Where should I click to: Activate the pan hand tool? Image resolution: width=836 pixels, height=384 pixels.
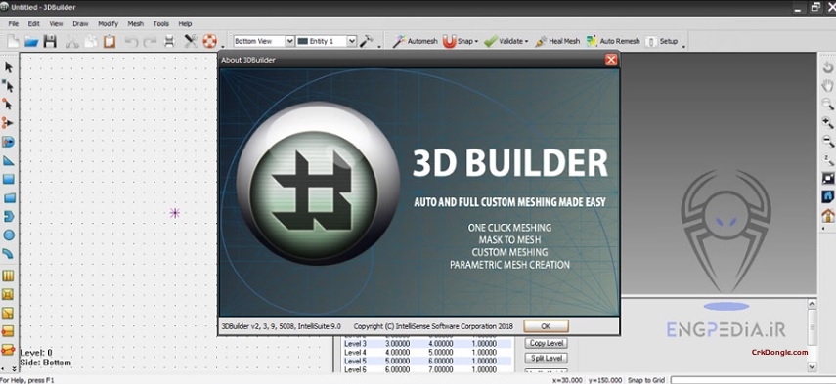point(827,85)
